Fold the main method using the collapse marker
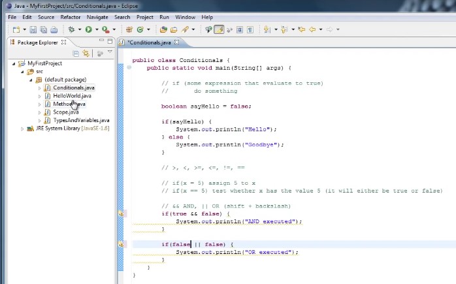 click(129, 68)
